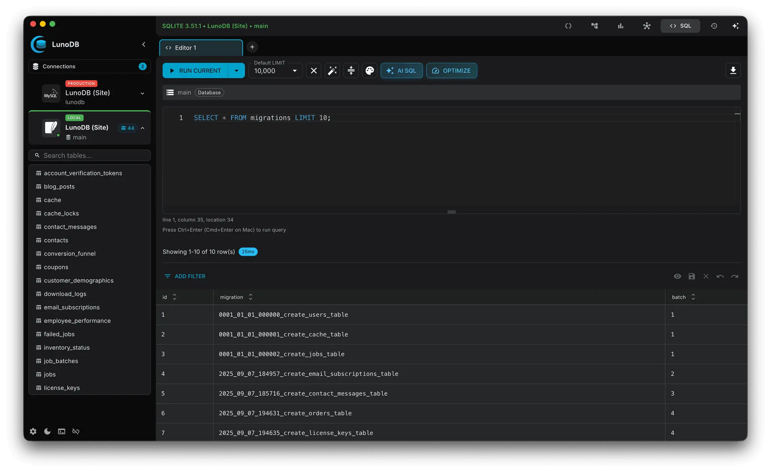Image resolution: width=771 pixels, height=472 pixels.
Task: Toggle column visibility eye icon
Action: pyautogui.click(x=677, y=276)
